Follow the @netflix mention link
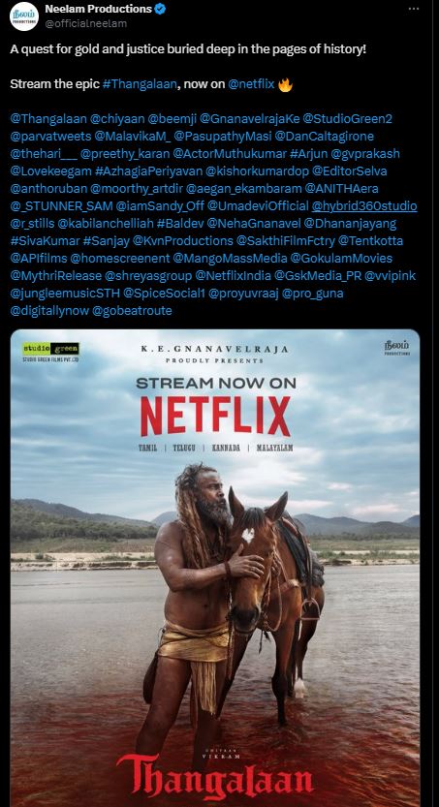439x807 pixels. point(251,84)
